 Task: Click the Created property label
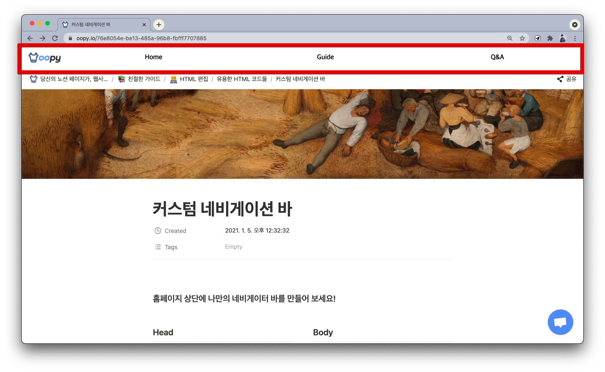pos(175,231)
